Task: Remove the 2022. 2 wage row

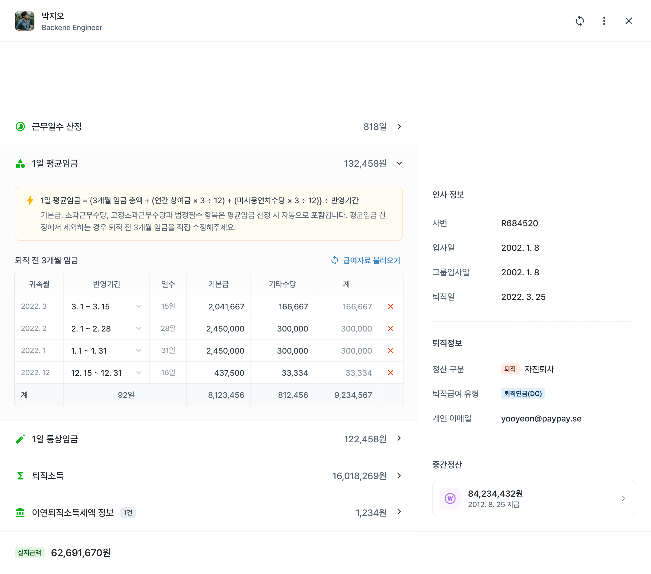Action: (390, 328)
